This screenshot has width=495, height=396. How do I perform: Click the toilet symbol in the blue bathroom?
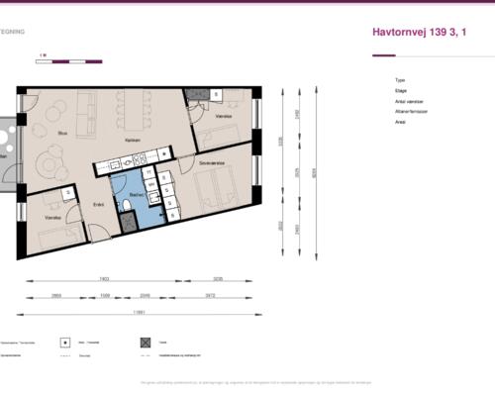tap(126, 205)
